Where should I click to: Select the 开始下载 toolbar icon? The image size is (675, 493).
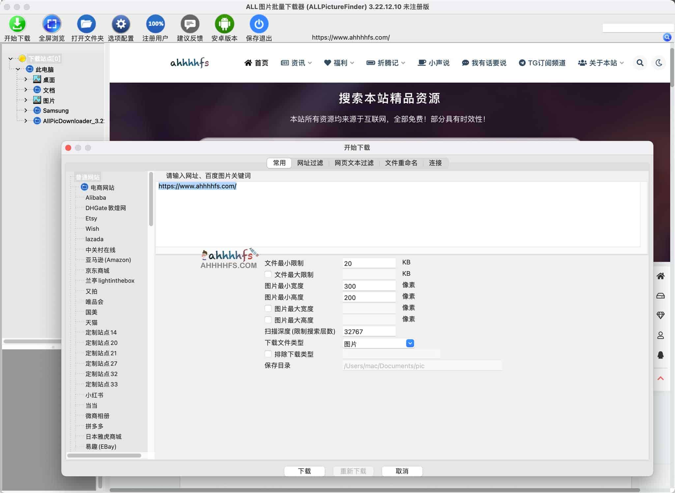coord(17,24)
